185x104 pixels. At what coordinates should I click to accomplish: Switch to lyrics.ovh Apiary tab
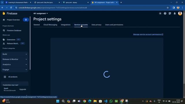click(x=75, y=2)
